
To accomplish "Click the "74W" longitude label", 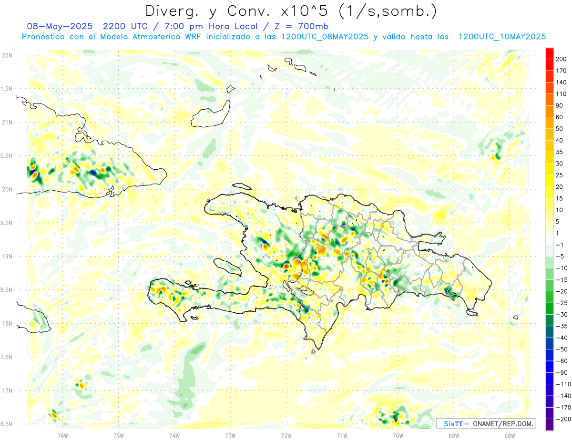I will 174,436.
